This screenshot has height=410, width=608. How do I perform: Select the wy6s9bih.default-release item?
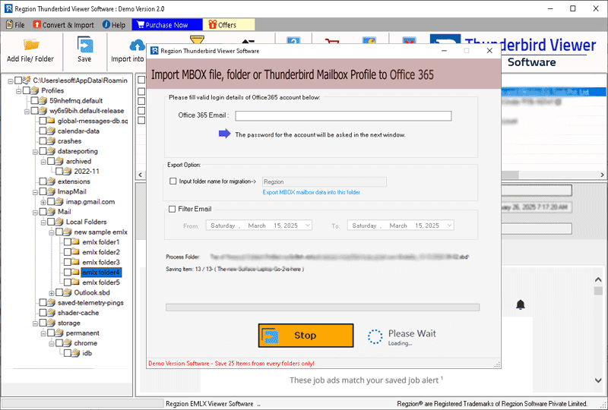coord(87,110)
